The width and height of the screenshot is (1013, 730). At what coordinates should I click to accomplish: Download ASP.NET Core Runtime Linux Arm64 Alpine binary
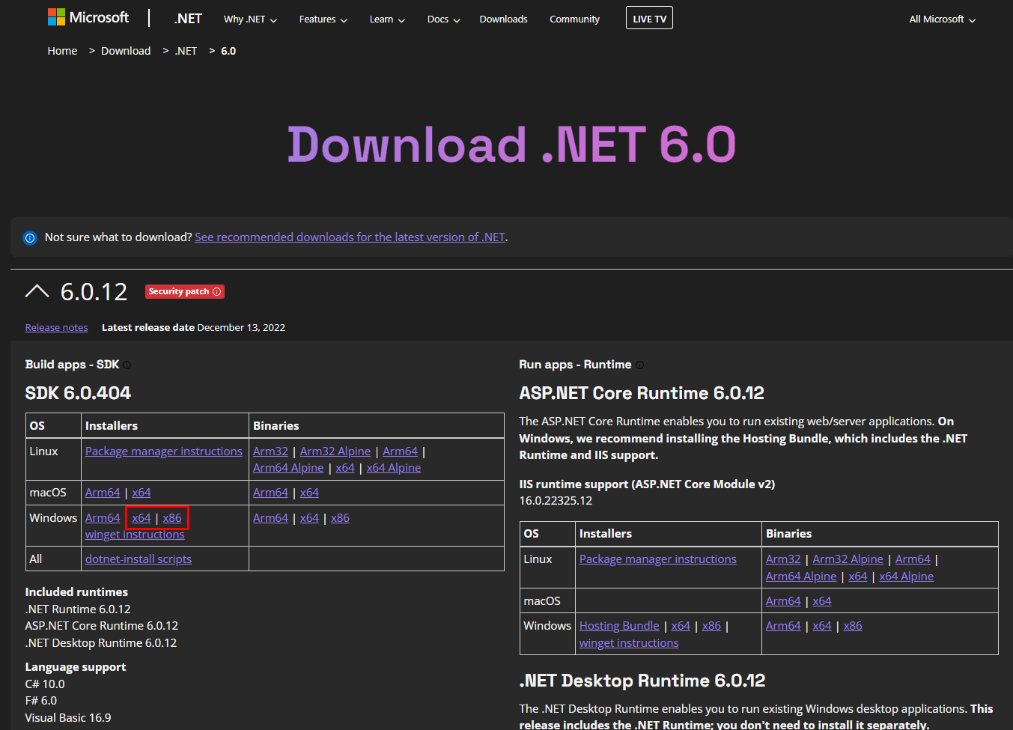click(801, 577)
